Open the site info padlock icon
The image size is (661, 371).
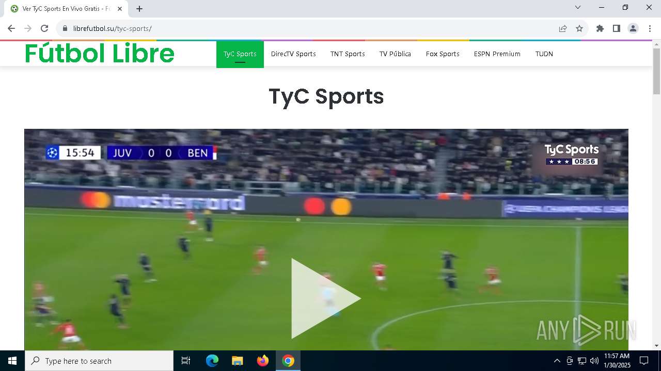tap(65, 28)
